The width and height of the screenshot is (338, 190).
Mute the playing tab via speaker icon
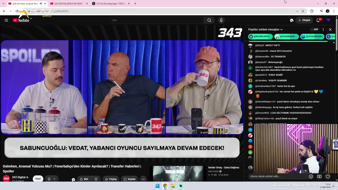(41, 4)
